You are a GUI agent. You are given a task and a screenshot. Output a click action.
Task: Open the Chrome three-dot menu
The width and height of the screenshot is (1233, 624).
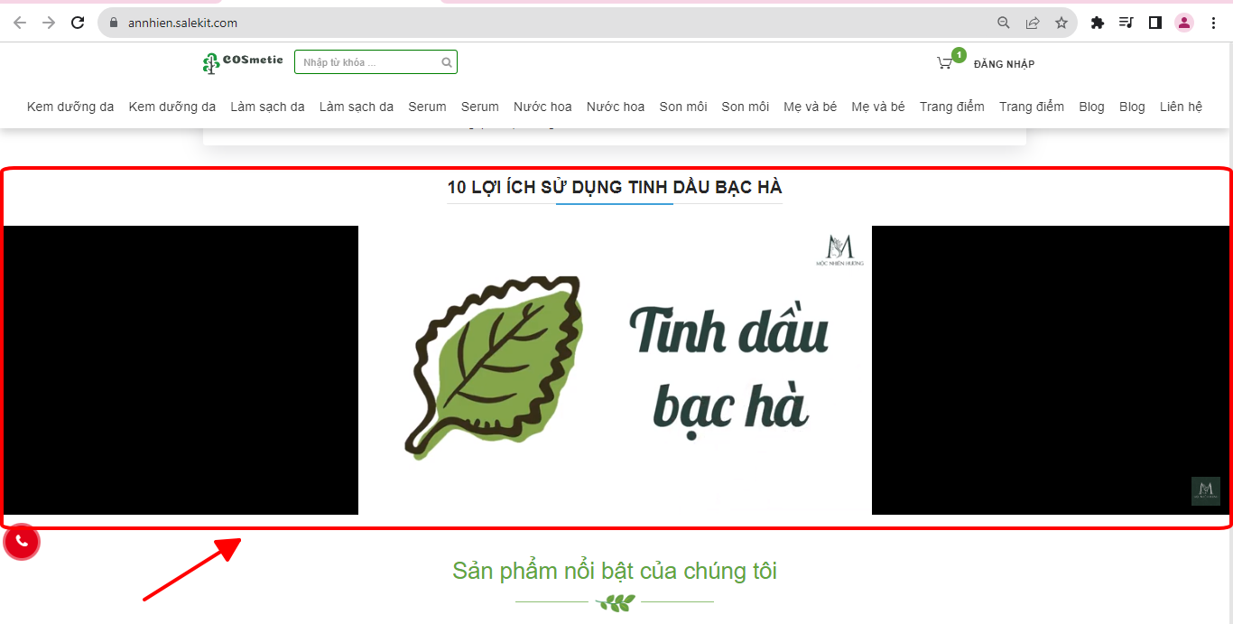coord(1213,23)
